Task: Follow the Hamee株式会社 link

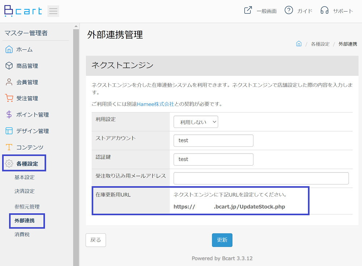Action: pos(155,104)
